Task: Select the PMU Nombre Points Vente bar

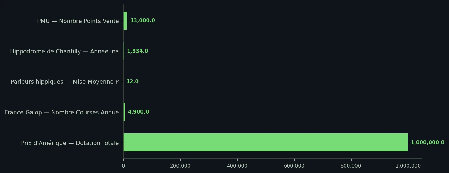Action: click(x=125, y=21)
